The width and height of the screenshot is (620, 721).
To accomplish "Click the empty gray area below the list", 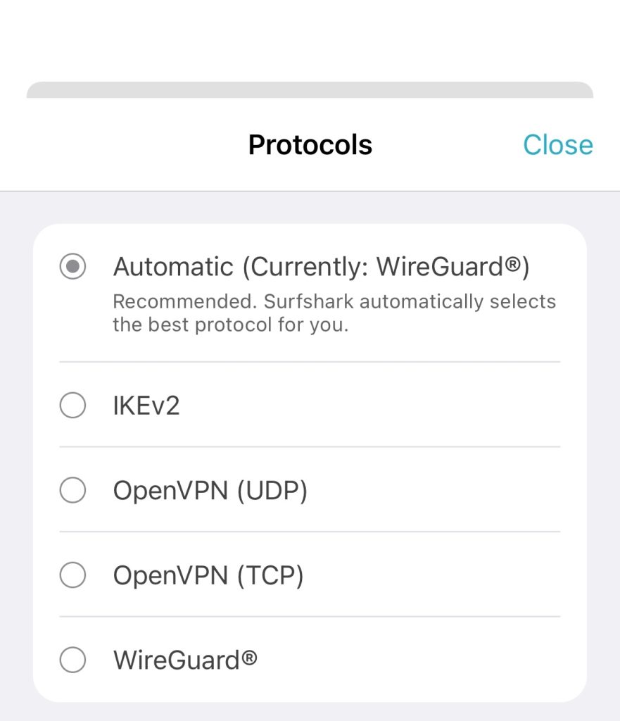I will [310, 711].
